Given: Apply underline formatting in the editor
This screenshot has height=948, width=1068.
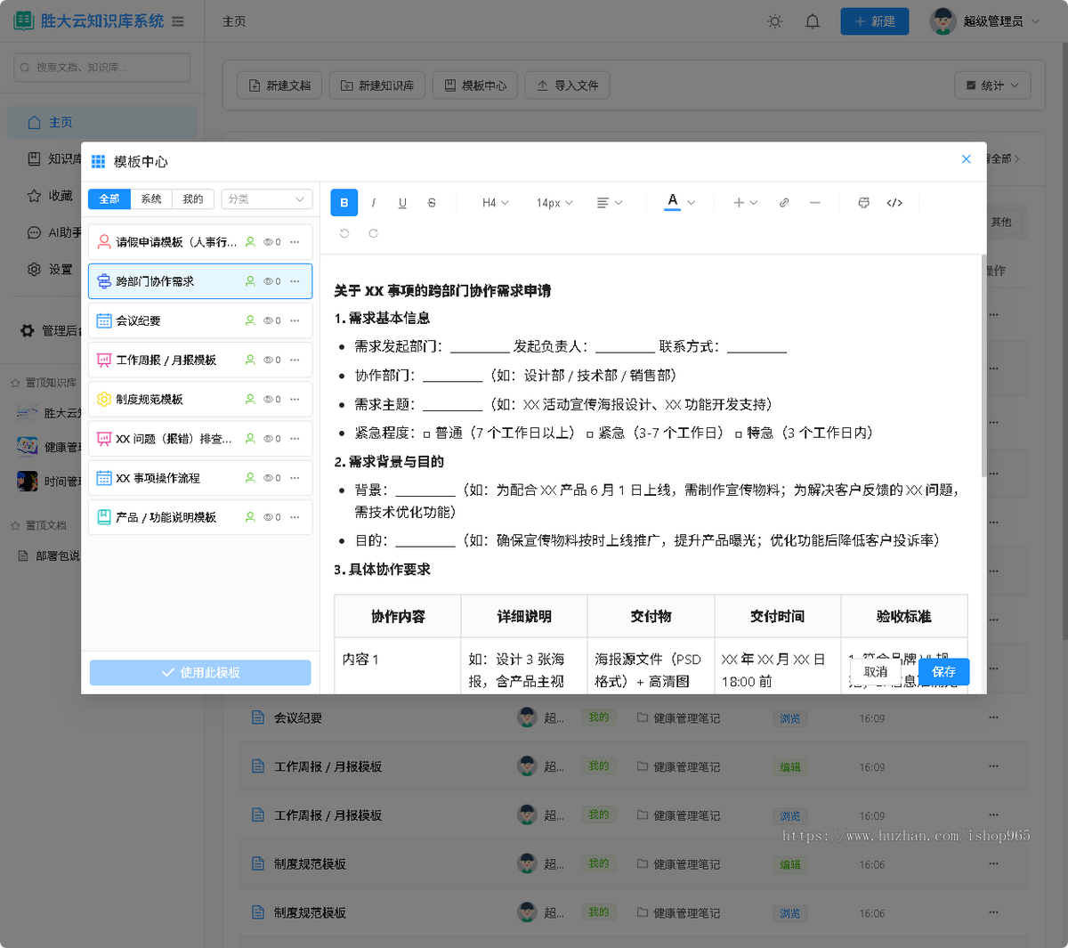Looking at the screenshot, I should pyautogui.click(x=402, y=203).
